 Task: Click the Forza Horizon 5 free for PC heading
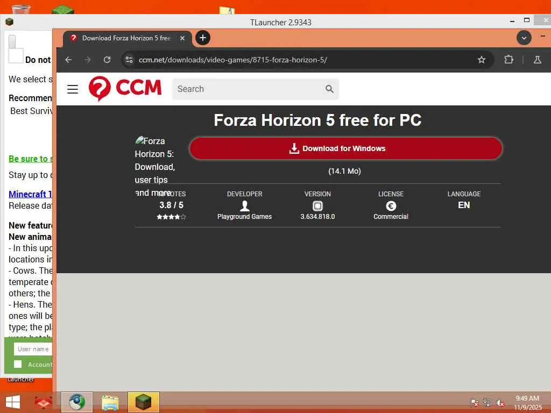[x=317, y=120]
